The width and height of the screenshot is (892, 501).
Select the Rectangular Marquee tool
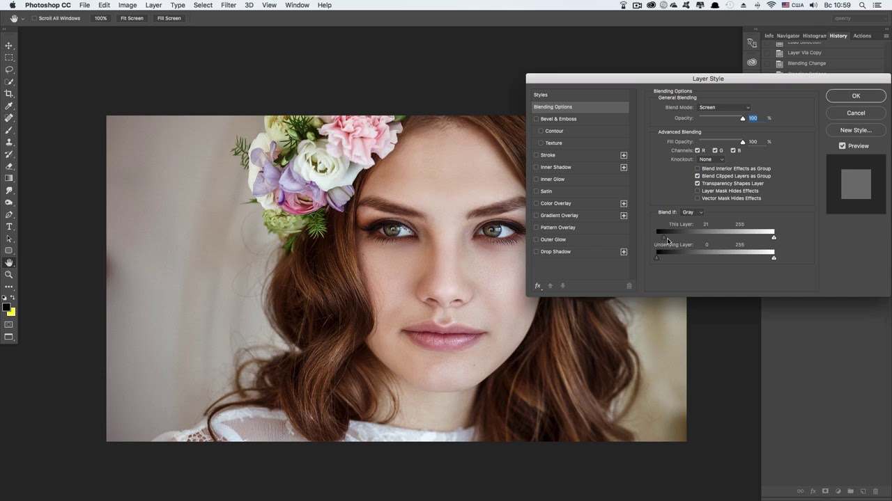(x=9, y=58)
